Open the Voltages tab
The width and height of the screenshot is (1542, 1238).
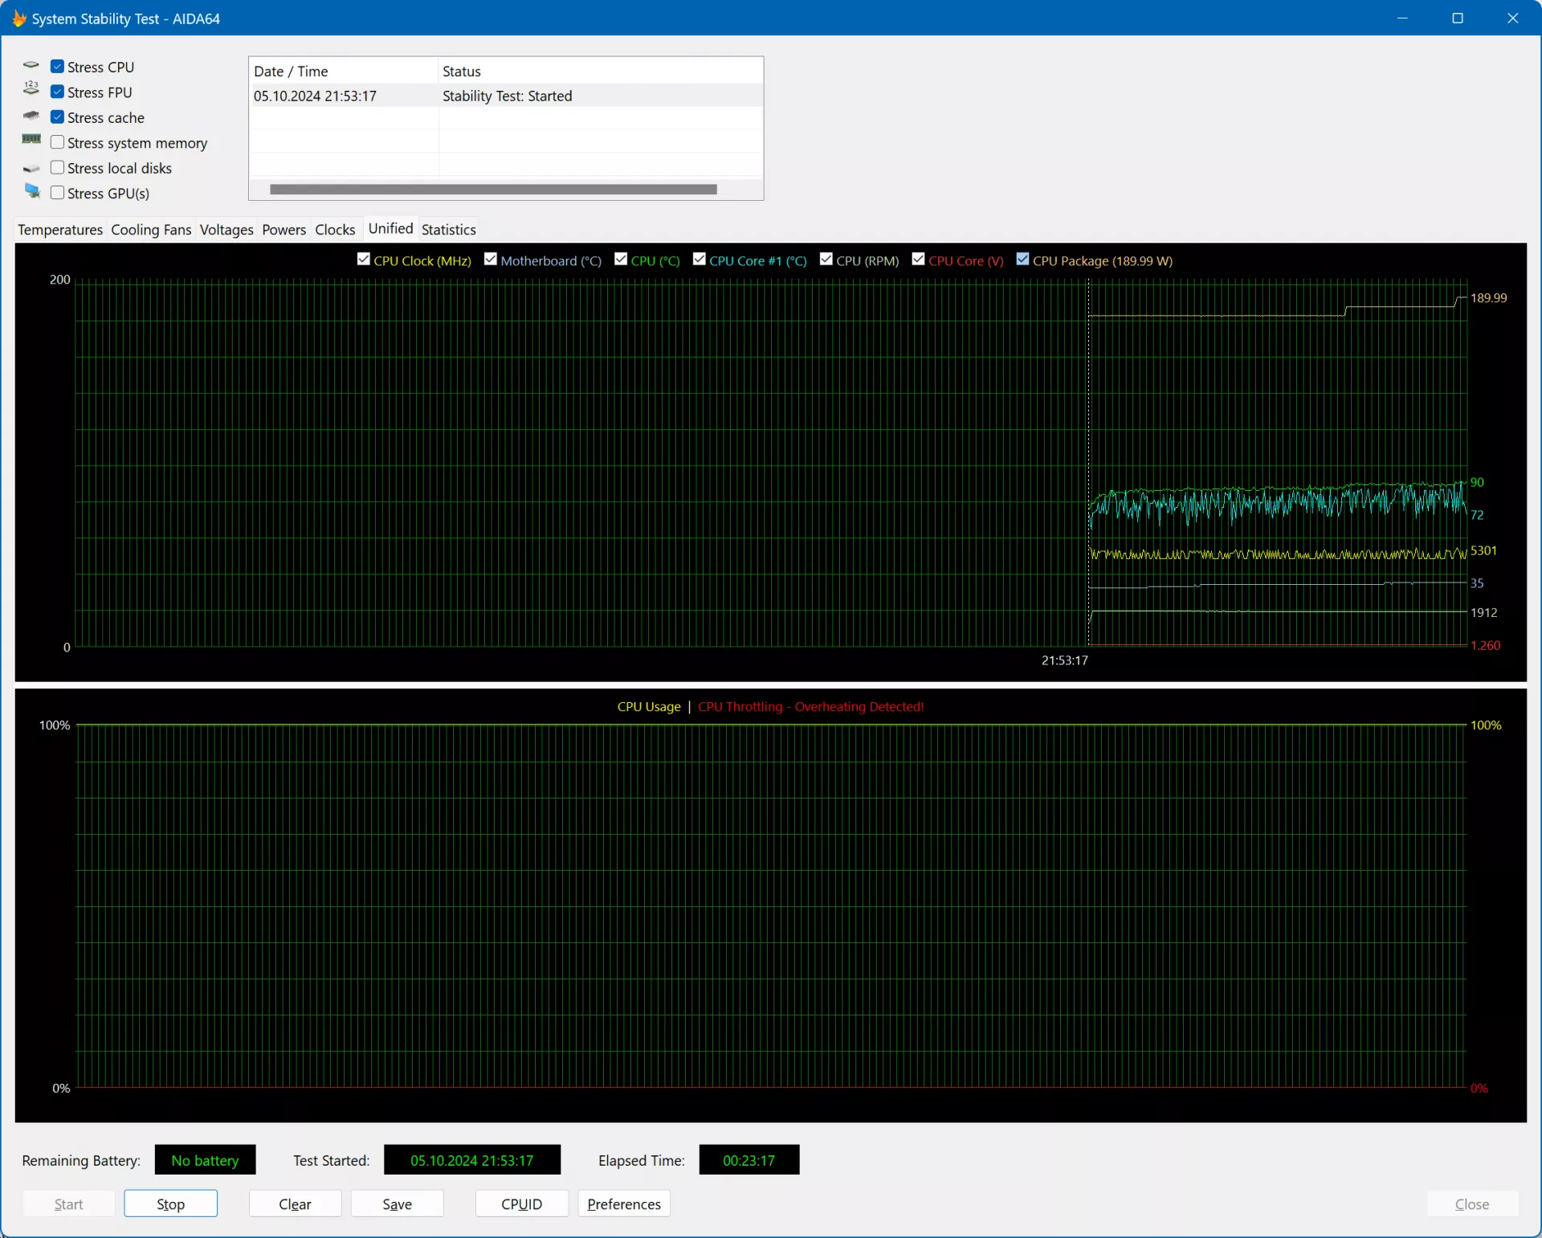tap(226, 230)
